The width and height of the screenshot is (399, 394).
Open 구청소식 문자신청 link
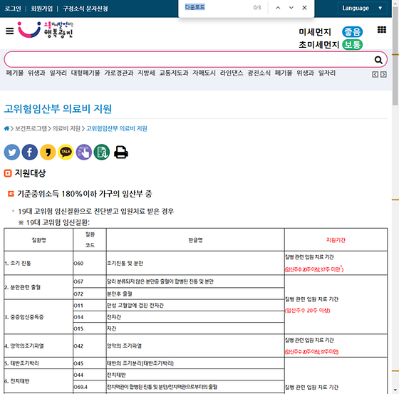(x=85, y=9)
